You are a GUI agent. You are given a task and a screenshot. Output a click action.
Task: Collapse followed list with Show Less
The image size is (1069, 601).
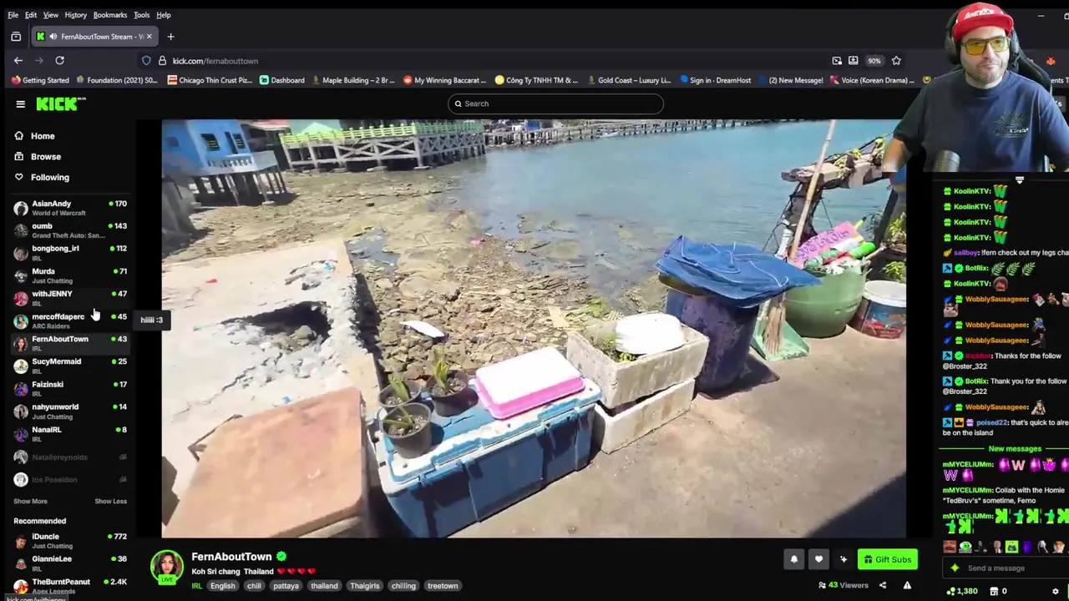(x=110, y=501)
